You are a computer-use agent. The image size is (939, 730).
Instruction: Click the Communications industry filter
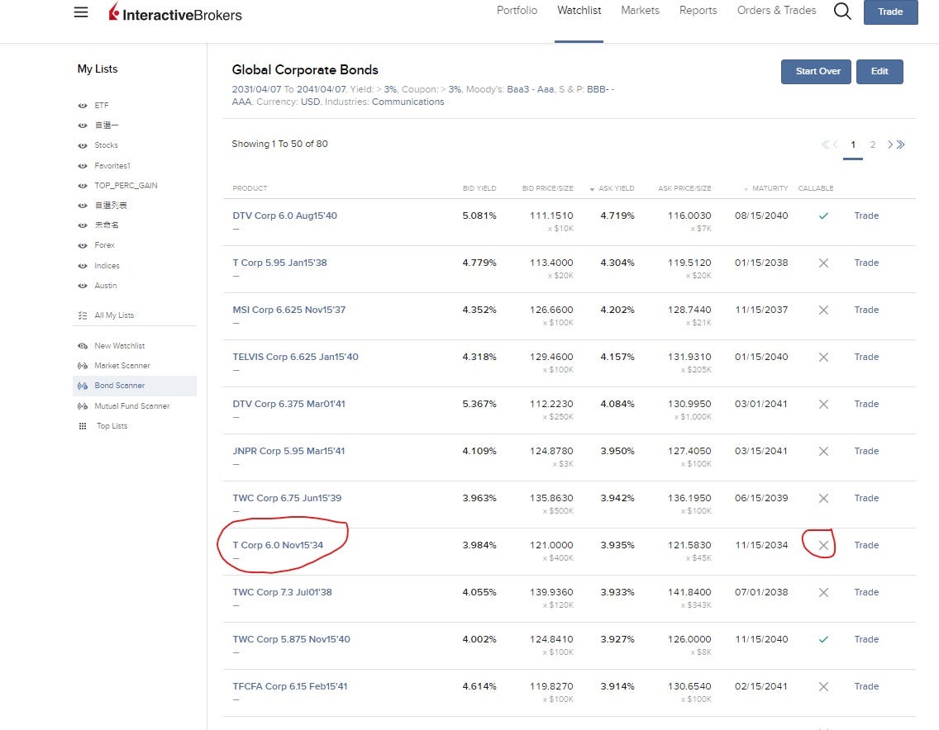coord(408,102)
